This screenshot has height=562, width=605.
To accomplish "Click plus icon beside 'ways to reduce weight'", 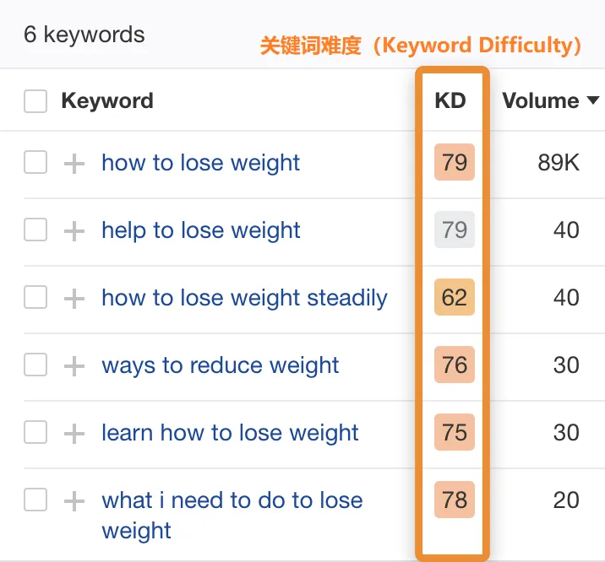I will point(75,365).
